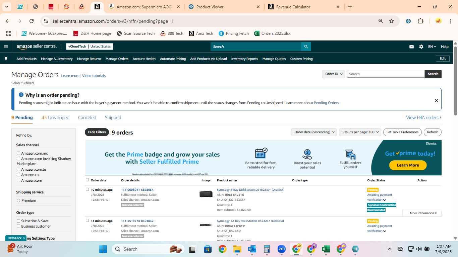Click the Set Table Preferences button
The width and height of the screenshot is (458, 257).
[x=402, y=132]
